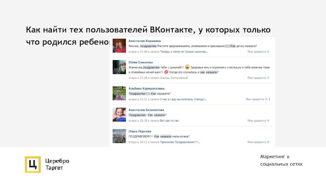Viewport: 326px width, 183px height.
Task: Click timestamp 'вчера в 21:48'
Action: (138, 52)
